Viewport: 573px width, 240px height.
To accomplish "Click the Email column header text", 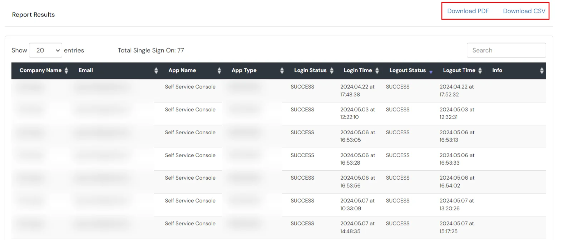I will 86,70.
